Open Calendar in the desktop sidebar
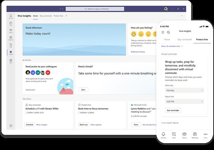Viewport: 214px width, 150px height. click(11, 38)
